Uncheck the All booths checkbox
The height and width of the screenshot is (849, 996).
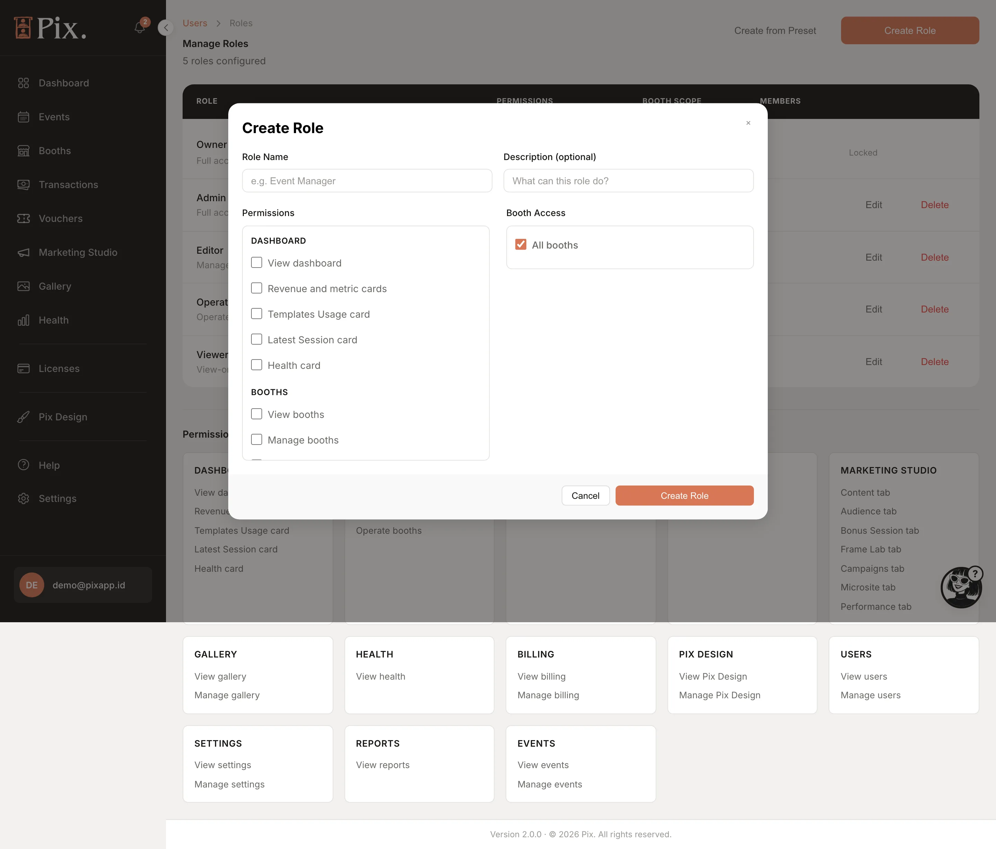click(x=520, y=244)
